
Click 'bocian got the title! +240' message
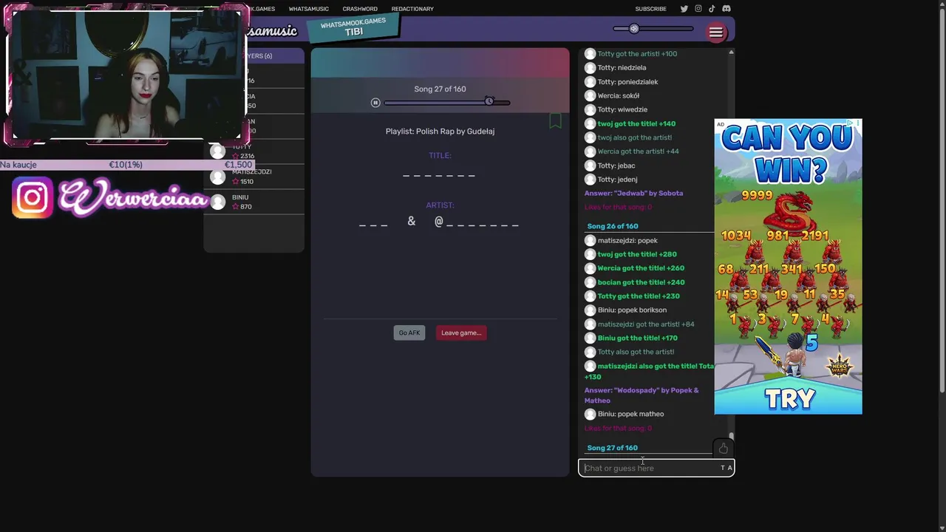pos(641,282)
